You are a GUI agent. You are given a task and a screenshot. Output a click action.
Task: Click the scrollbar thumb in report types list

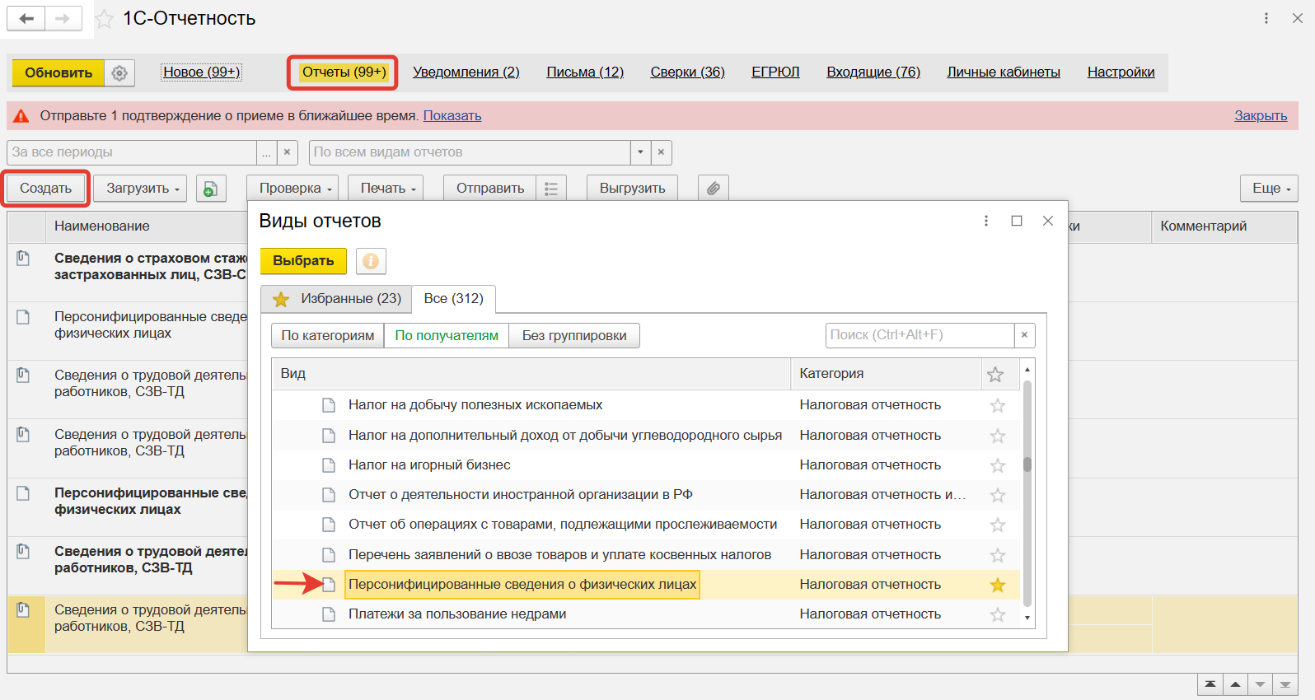(1027, 464)
